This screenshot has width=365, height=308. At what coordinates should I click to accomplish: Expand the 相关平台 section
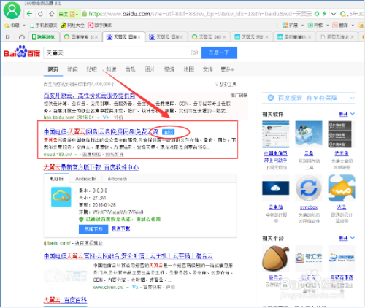(347, 238)
